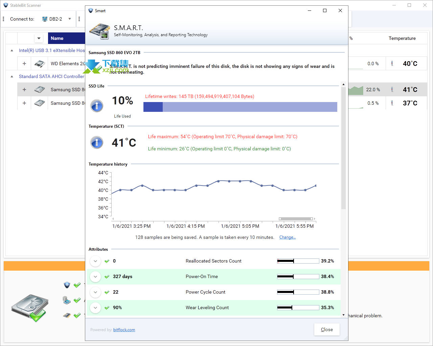Click the WD Elements drive icon
The width and height of the screenshot is (433, 346).
40,64
